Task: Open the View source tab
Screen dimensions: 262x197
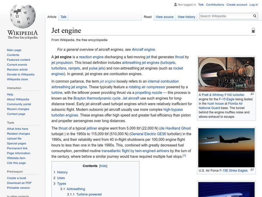Action: click(164, 17)
